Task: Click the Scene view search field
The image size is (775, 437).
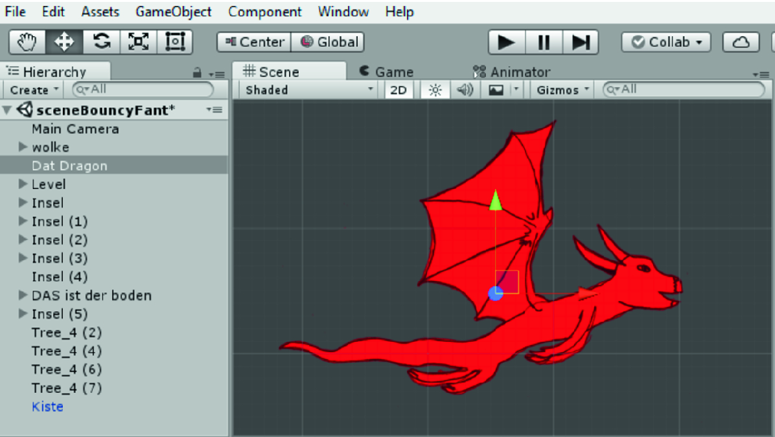Action: 684,89
